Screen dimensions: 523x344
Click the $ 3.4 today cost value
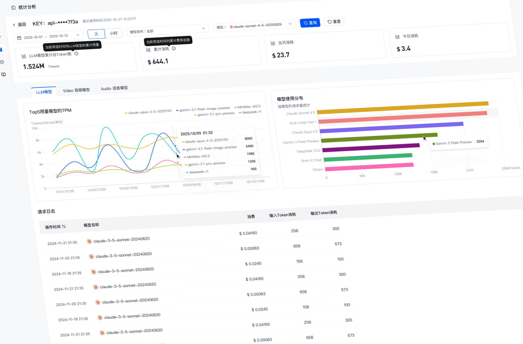point(403,49)
